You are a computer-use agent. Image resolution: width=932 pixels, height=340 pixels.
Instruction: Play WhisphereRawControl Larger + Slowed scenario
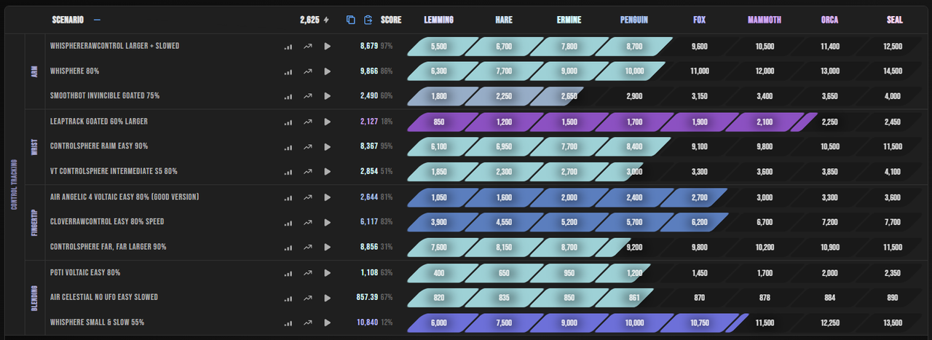tap(327, 46)
